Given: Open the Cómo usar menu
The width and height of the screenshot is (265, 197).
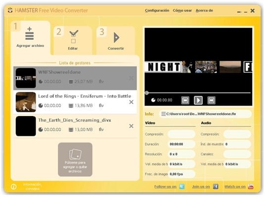Looking at the screenshot, I should tap(182, 10).
